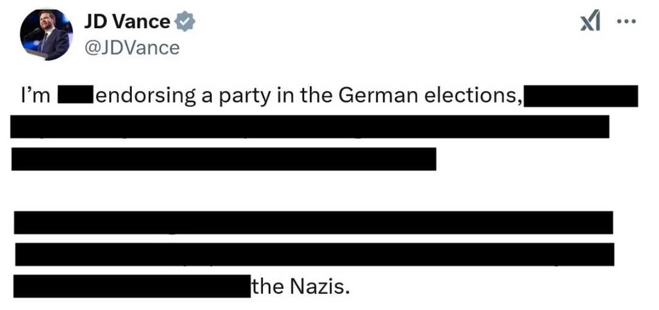Click the shorter third-line redacted bar

[x=223, y=159]
